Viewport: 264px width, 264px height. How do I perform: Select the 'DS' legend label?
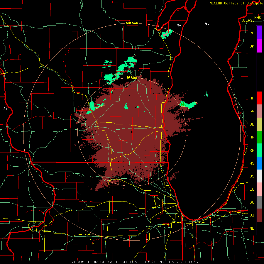[252, 176]
